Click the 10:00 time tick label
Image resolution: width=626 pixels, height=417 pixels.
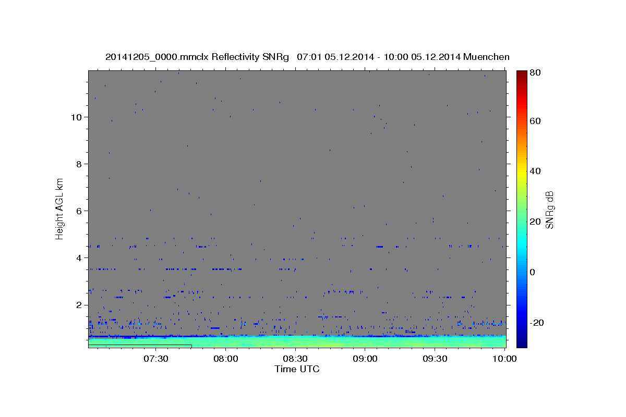pos(504,359)
